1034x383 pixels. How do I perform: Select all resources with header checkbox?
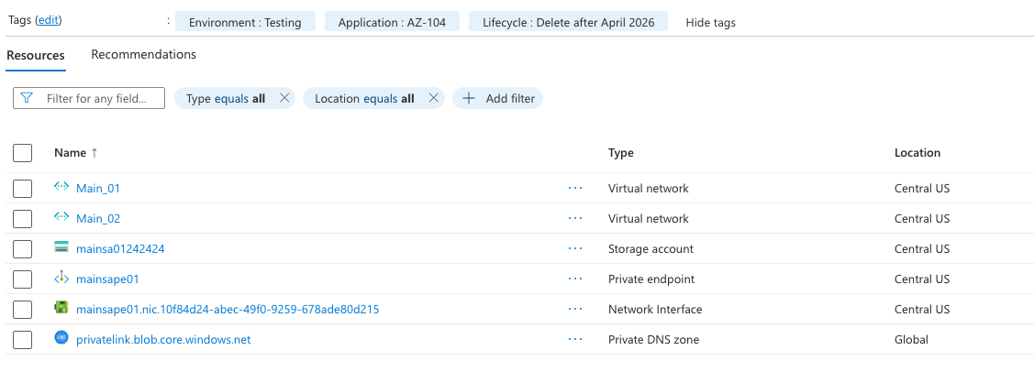[23, 153]
